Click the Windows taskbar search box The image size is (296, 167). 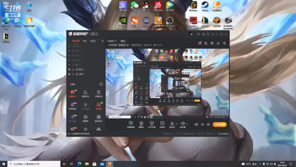[34, 164]
